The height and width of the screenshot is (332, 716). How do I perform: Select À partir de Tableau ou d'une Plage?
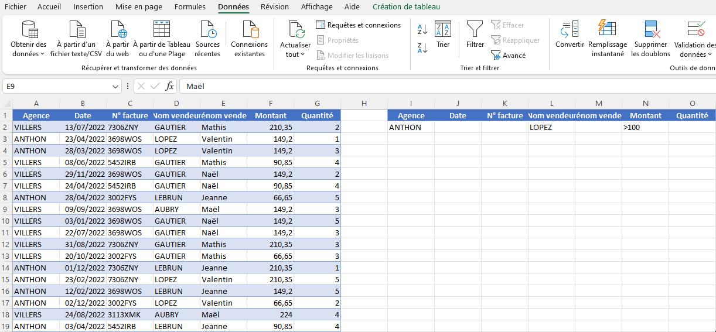pyautogui.click(x=162, y=39)
